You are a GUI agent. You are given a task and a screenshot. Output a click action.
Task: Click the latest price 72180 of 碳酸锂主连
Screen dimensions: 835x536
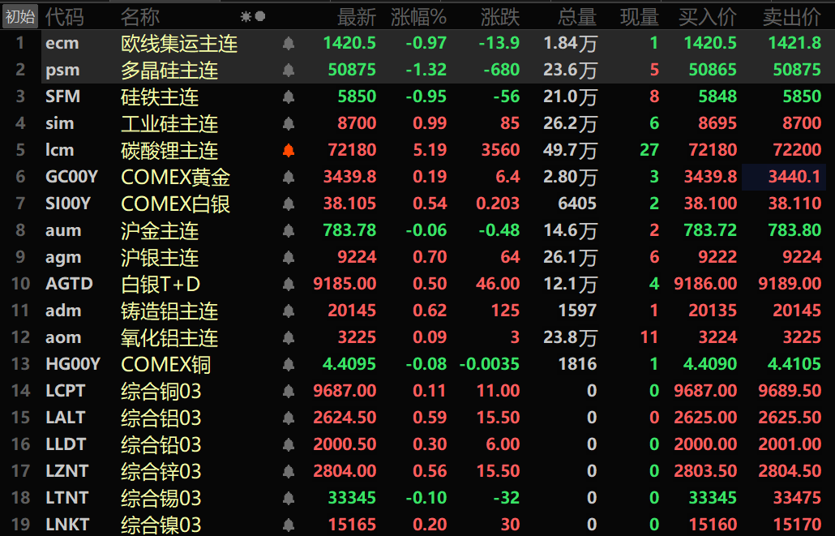click(x=352, y=150)
